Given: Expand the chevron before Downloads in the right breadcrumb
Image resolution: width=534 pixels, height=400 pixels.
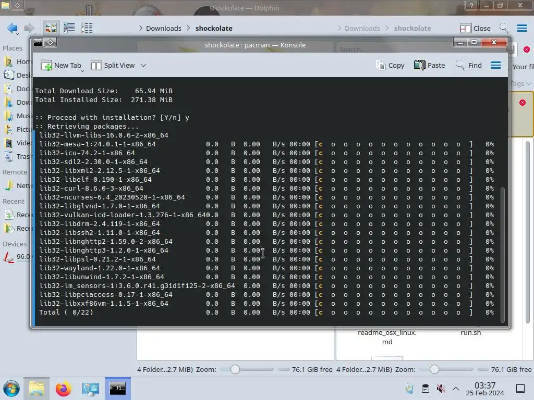Looking at the screenshot, I should 339,28.
